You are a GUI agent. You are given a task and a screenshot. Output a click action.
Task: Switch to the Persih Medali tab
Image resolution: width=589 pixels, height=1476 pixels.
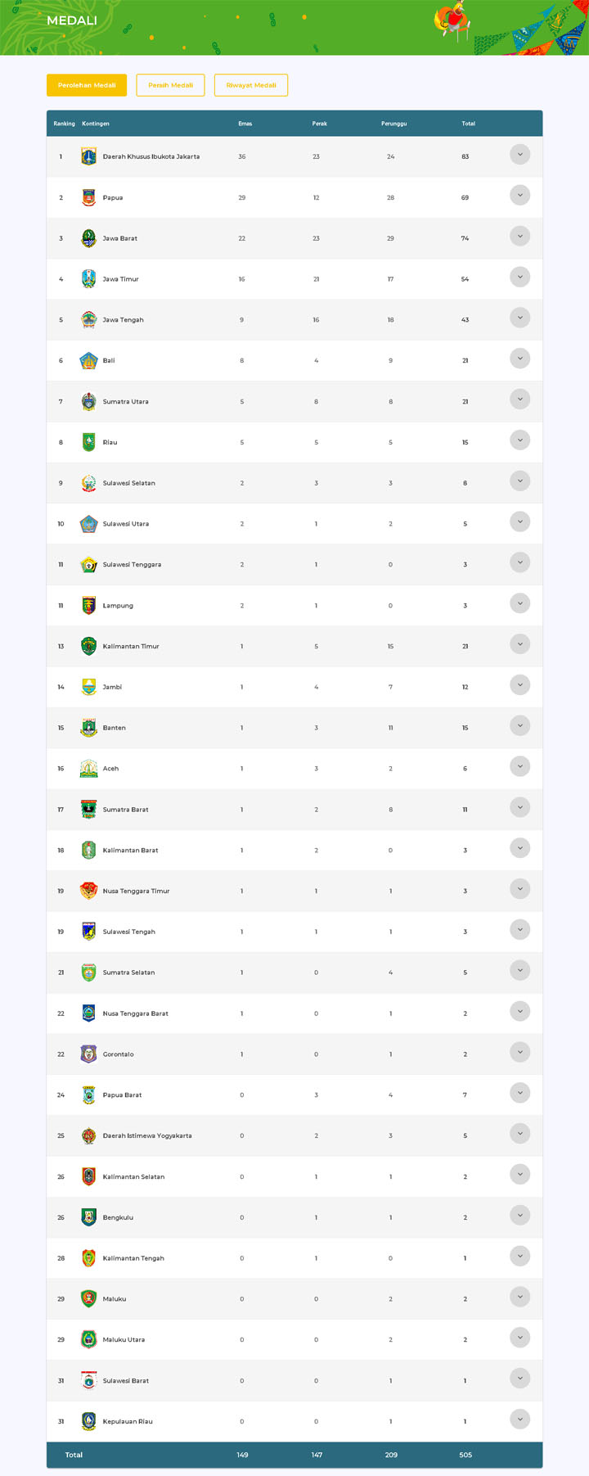pyautogui.click(x=170, y=85)
